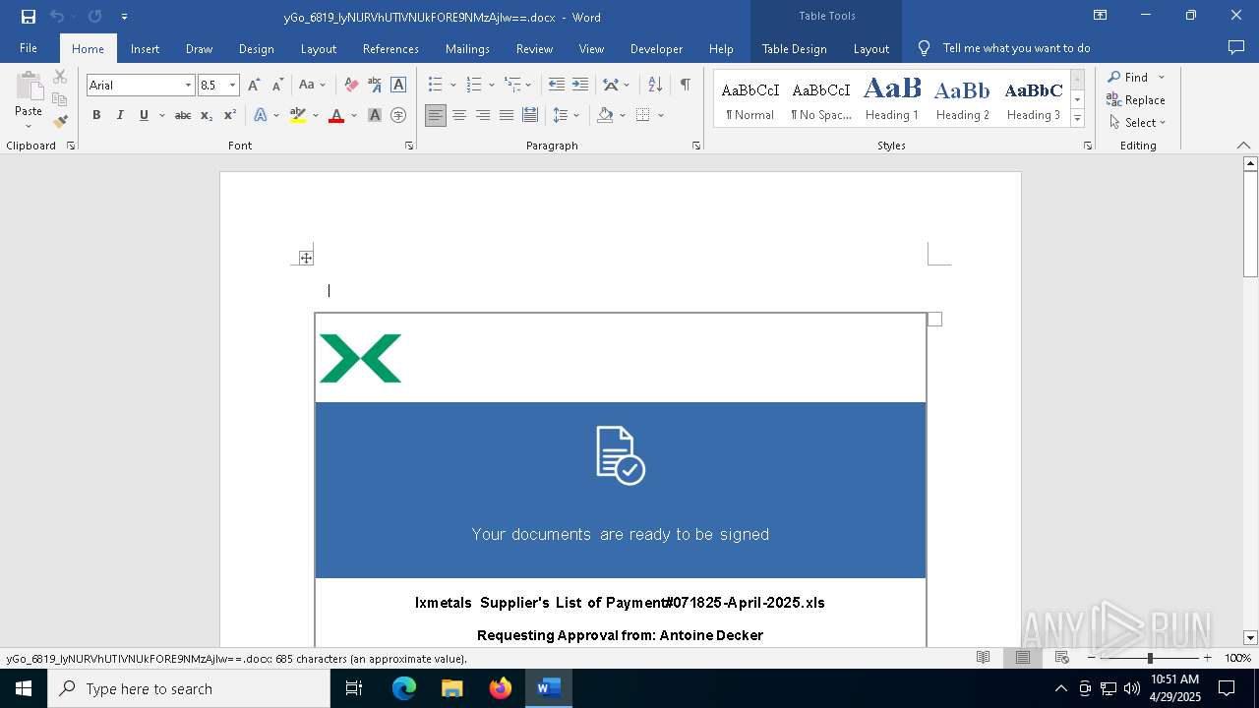Click Clear All Formatting icon

pyautogui.click(x=351, y=85)
